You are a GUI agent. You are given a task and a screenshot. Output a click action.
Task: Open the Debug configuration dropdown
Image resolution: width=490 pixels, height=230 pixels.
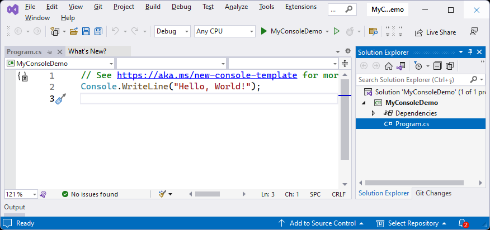(x=172, y=32)
